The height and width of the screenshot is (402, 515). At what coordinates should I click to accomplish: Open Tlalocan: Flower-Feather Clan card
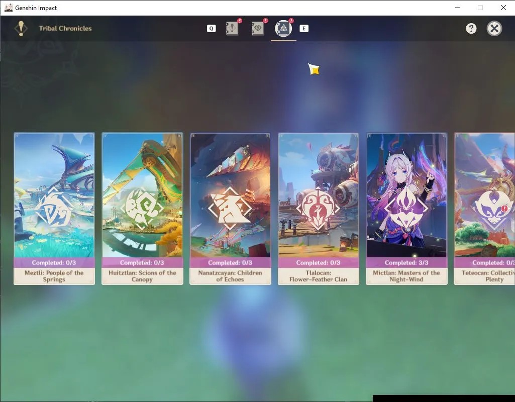318,209
